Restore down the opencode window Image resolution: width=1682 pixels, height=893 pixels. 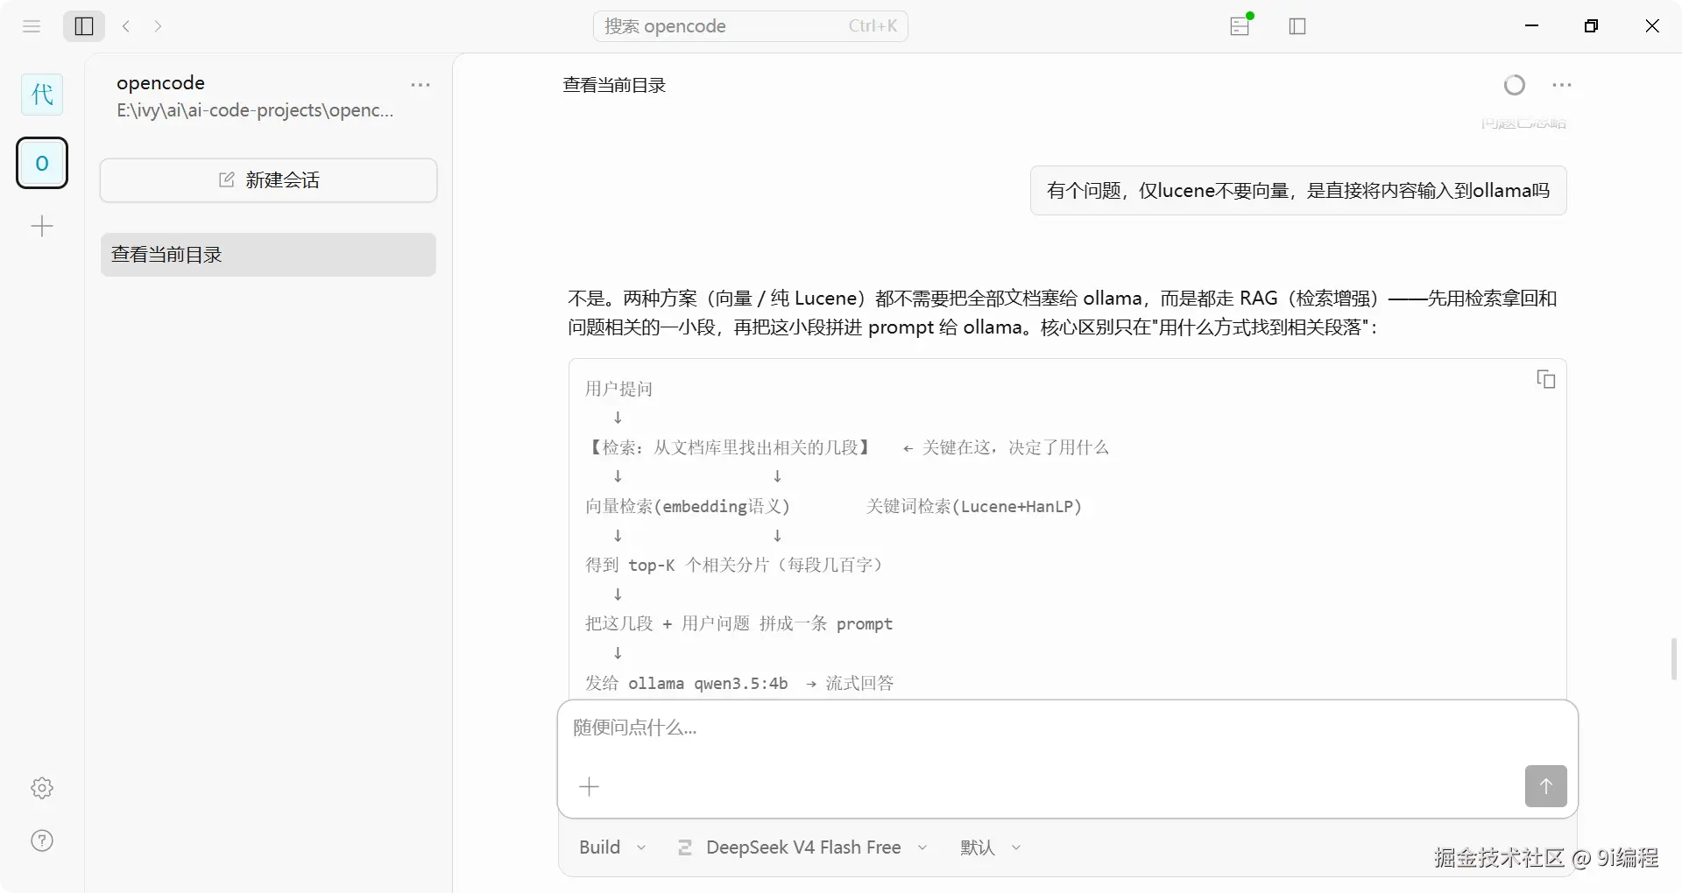click(1592, 26)
